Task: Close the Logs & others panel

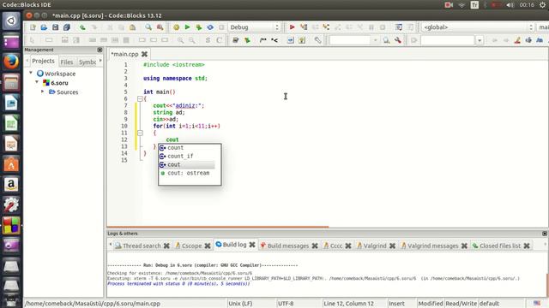Action: [x=545, y=234]
